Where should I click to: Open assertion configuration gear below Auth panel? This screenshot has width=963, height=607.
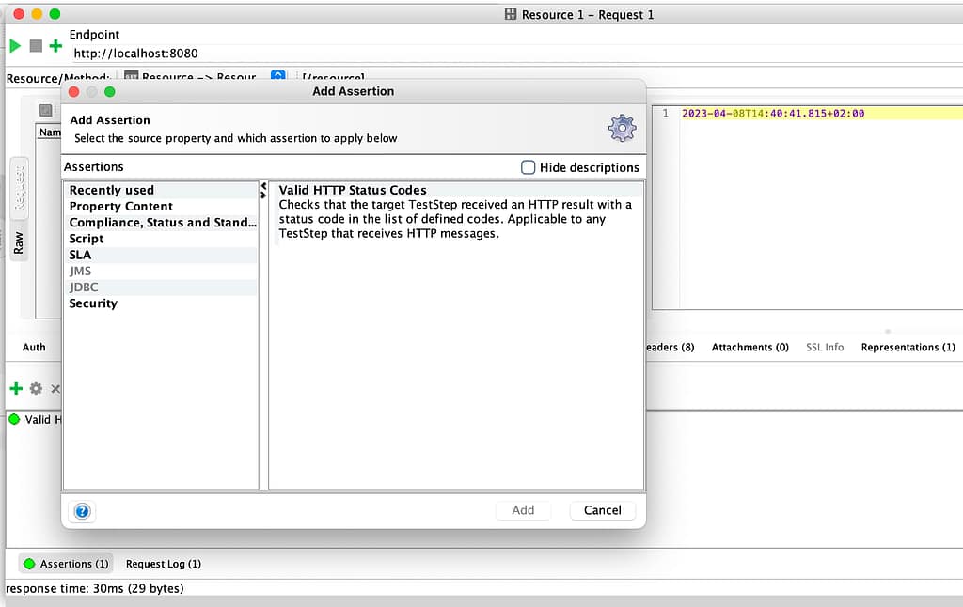tap(36, 388)
